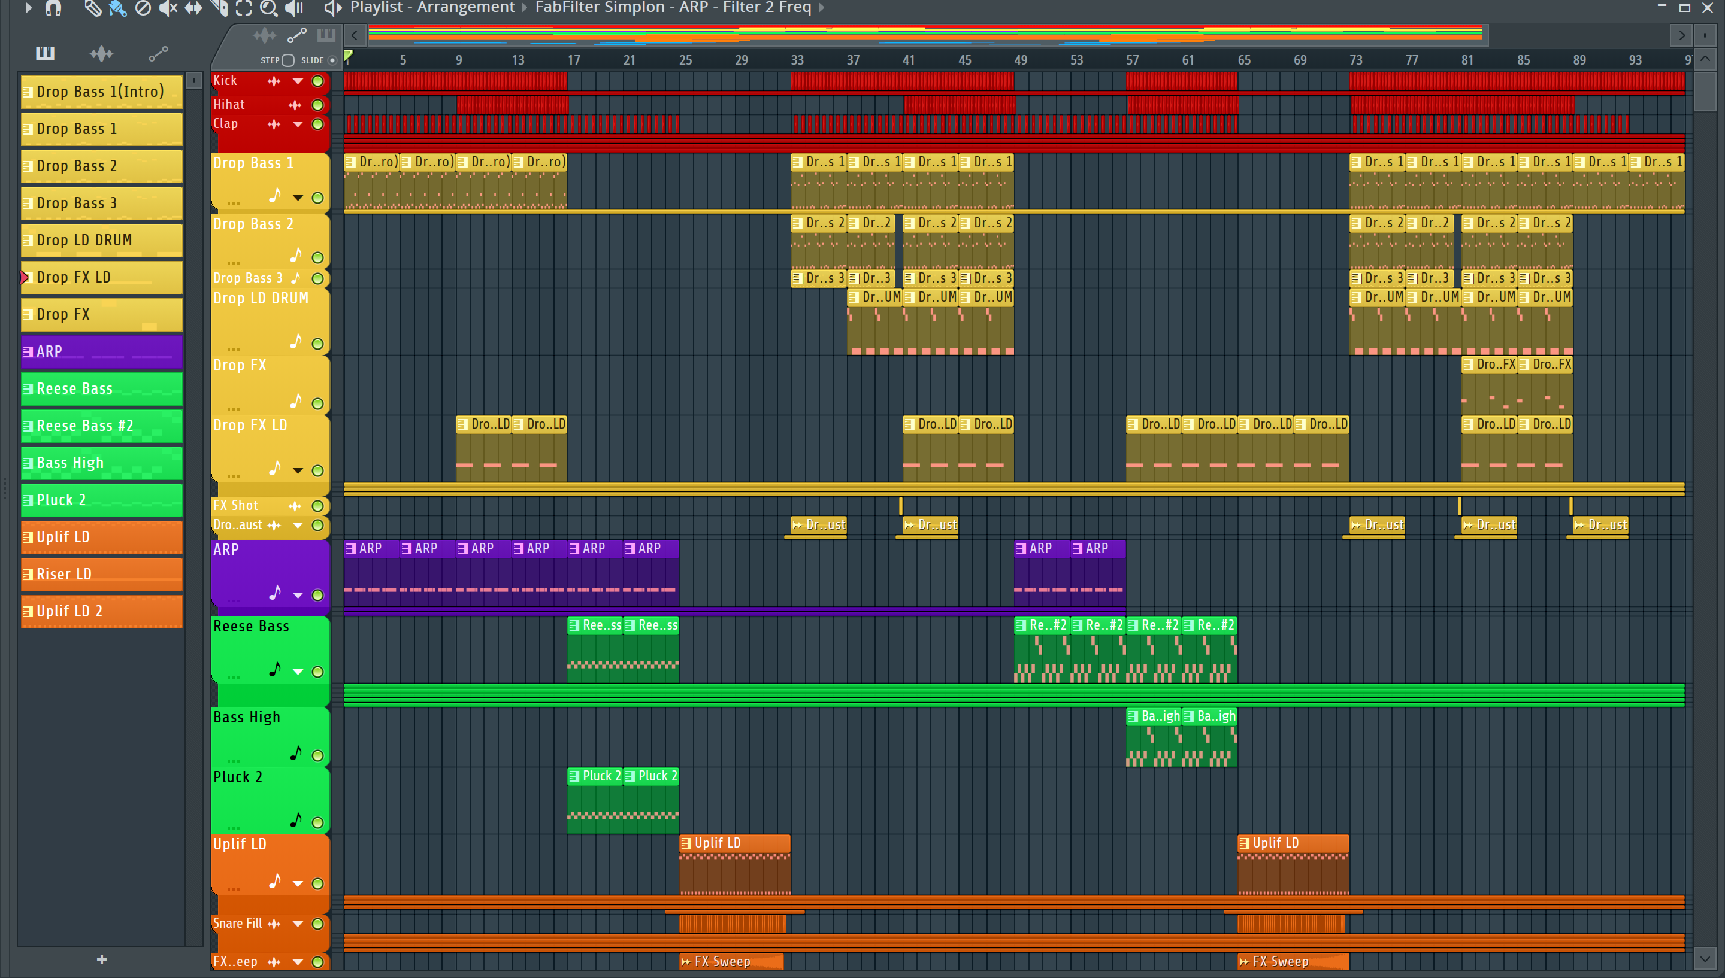This screenshot has width=1725, height=978.
Task: Toggle the magnet snap icon
Action: 53,8
